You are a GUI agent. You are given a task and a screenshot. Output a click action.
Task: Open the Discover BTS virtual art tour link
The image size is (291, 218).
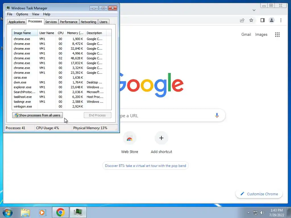point(145,166)
